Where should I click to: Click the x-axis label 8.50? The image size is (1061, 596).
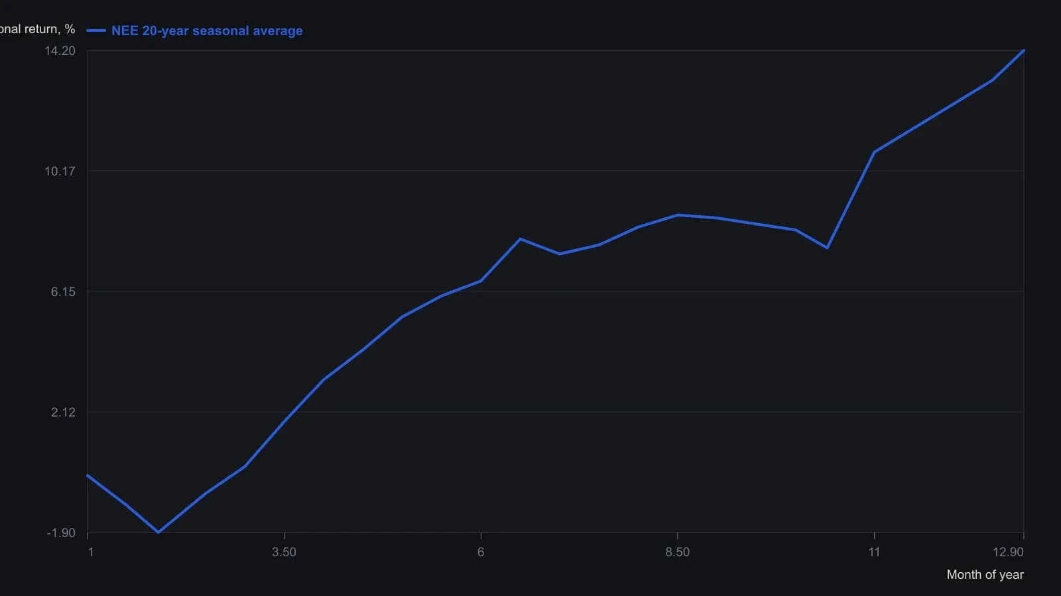click(677, 552)
